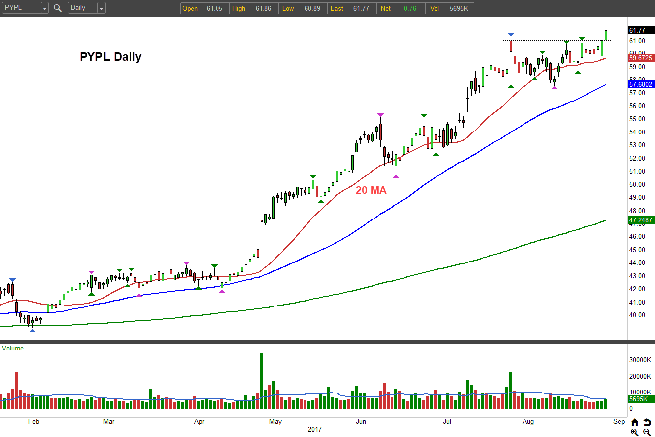Open the dropdown arrow beside the PYPL symbol
Image resolution: width=655 pixels, height=437 pixels.
[44, 8]
